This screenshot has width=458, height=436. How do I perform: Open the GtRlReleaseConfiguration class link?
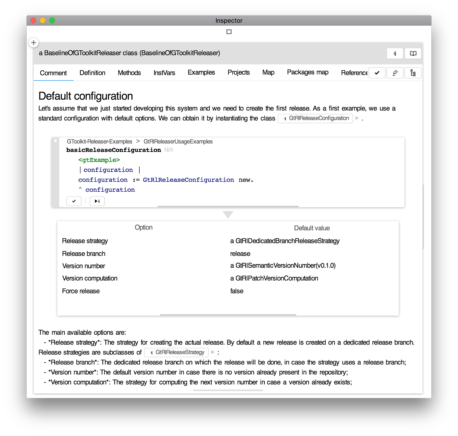coord(315,118)
